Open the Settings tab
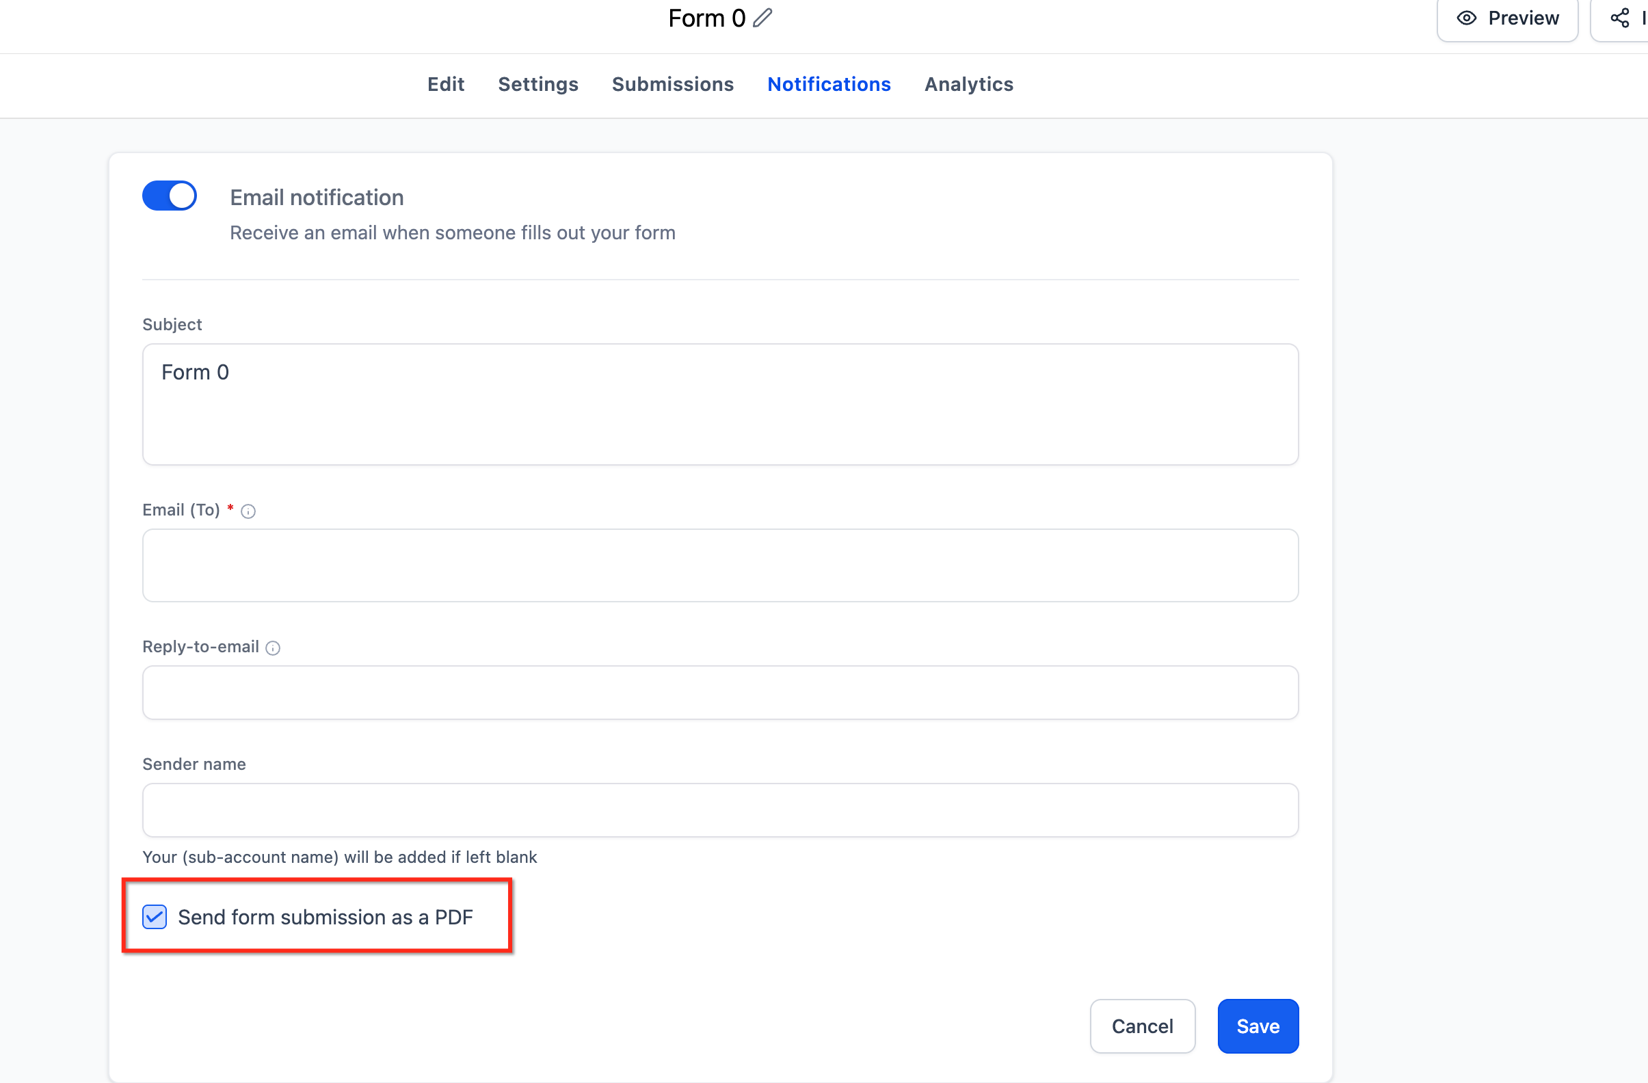Screen dimensions: 1648x1083 538,85
